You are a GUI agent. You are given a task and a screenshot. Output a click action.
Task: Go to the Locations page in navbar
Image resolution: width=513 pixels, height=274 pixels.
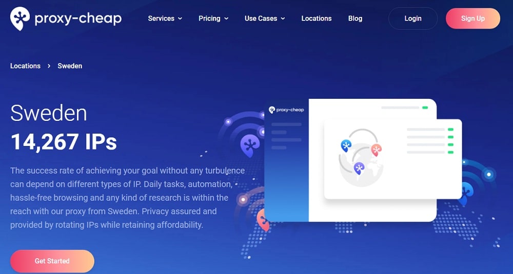pyautogui.click(x=317, y=18)
